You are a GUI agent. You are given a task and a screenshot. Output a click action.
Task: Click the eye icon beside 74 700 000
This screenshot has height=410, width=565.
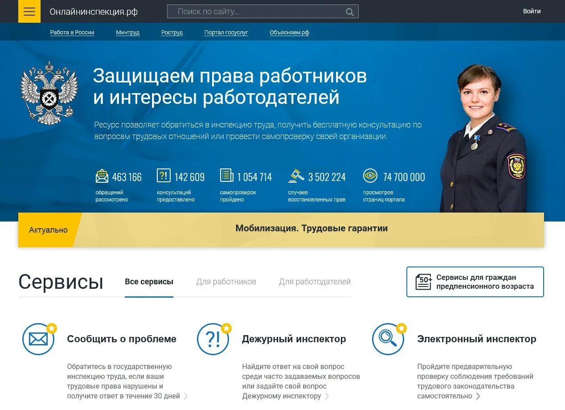370,176
